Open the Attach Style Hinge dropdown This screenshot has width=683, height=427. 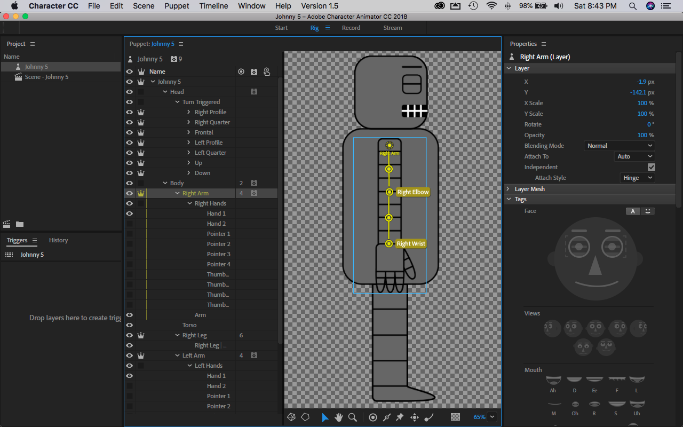point(637,178)
